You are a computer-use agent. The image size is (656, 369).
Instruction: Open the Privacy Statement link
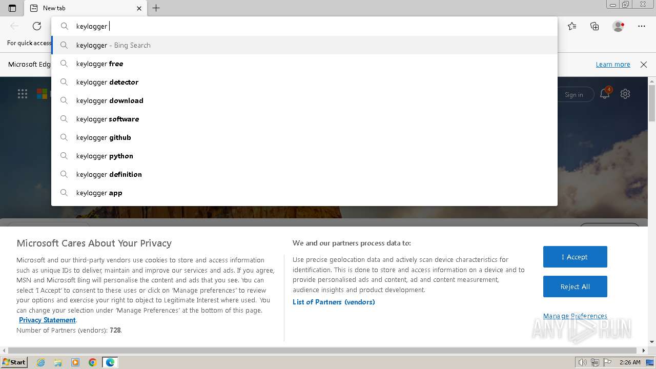pos(47,320)
